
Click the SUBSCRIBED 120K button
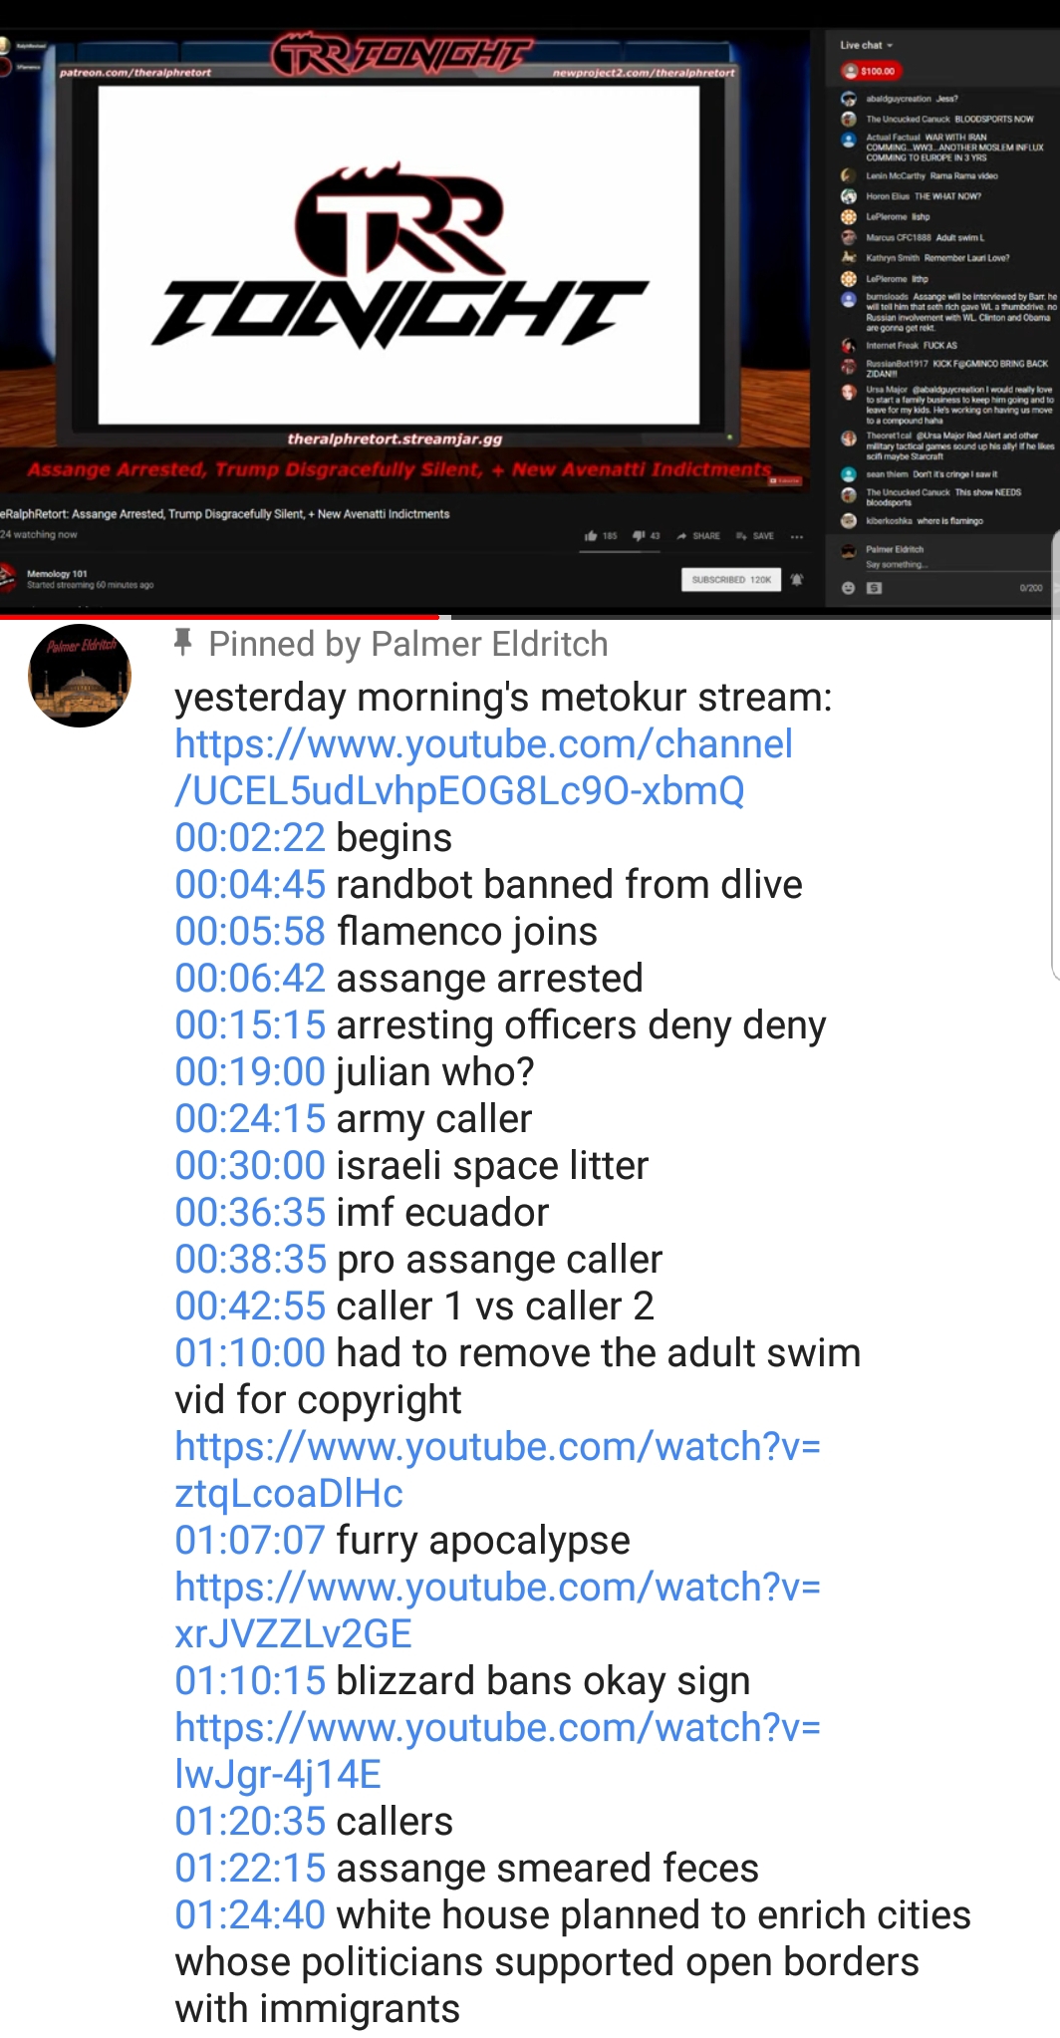[732, 579]
